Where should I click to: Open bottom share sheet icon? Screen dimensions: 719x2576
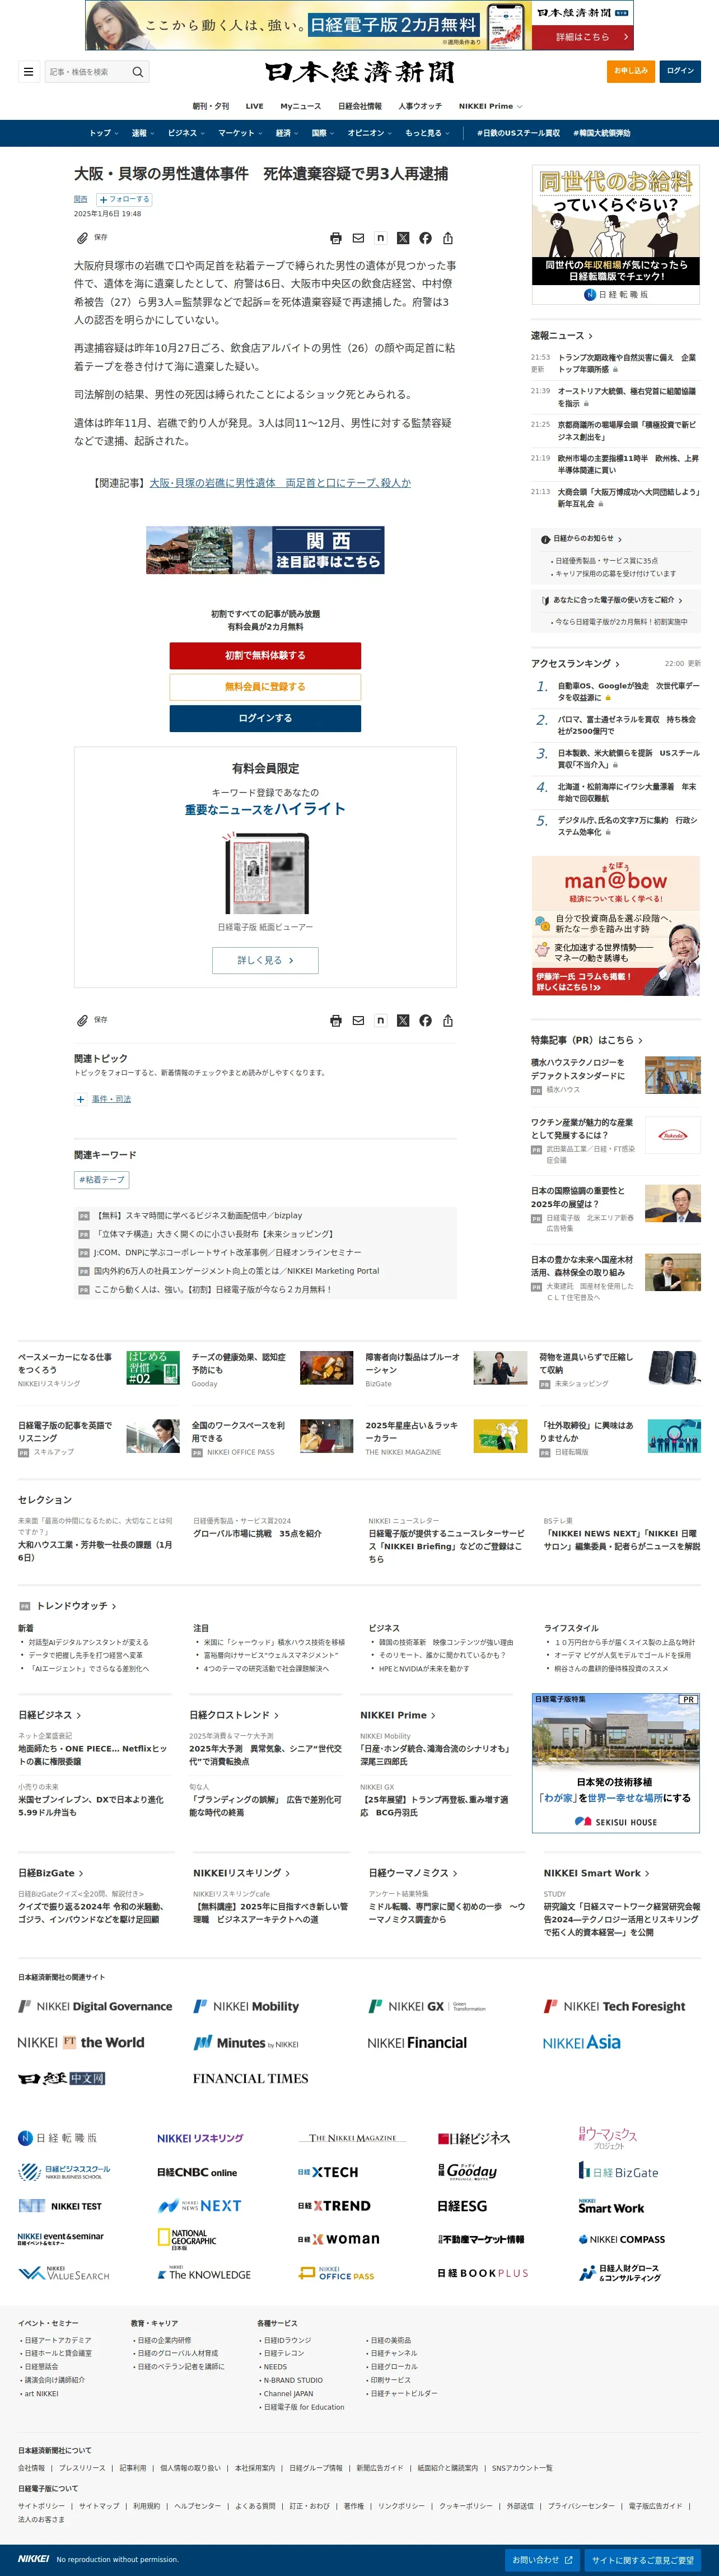point(448,1020)
